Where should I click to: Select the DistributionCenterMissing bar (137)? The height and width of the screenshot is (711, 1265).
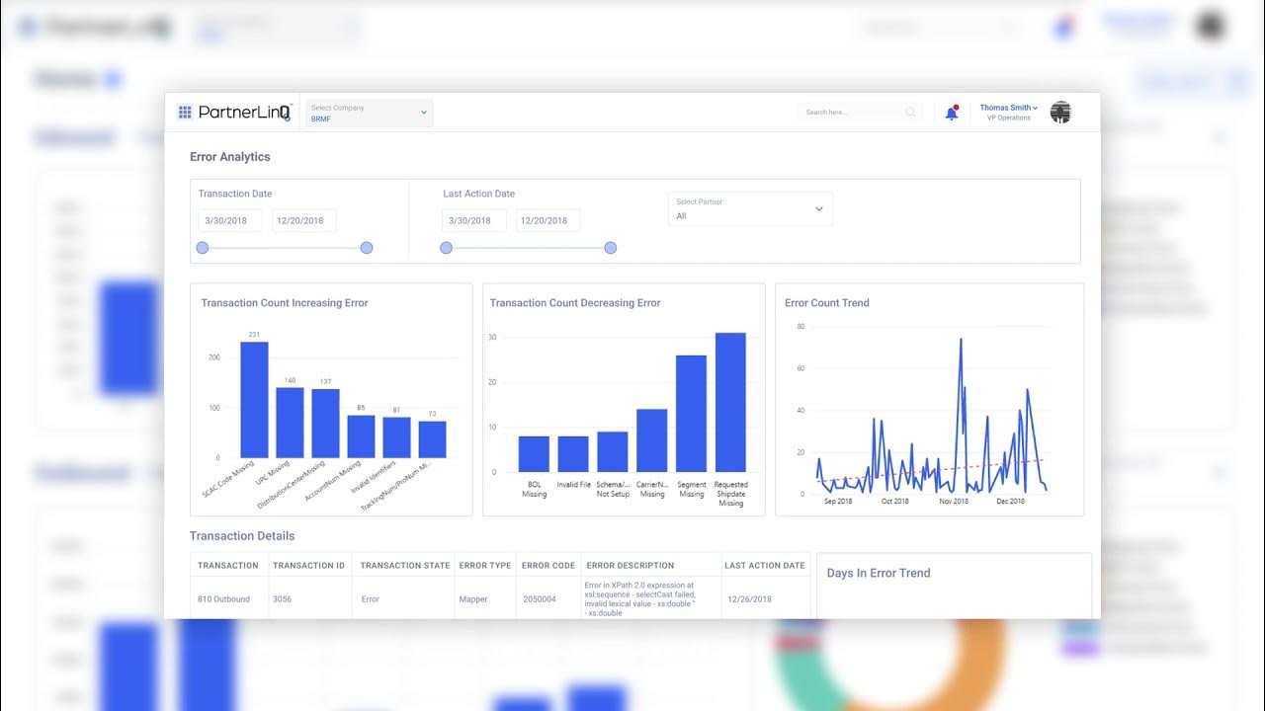325,424
